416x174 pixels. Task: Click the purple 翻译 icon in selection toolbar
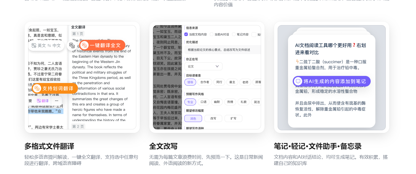39,100
